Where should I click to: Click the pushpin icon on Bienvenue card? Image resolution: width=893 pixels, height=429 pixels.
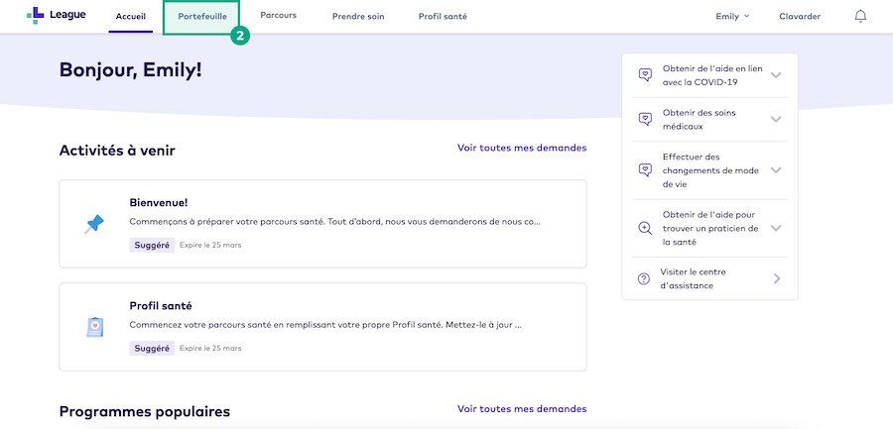pyautogui.click(x=94, y=225)
